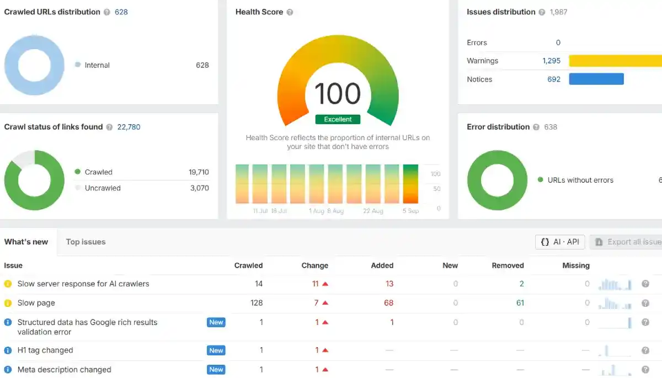Open the H1 tag changed issue

tap(45, 350)
